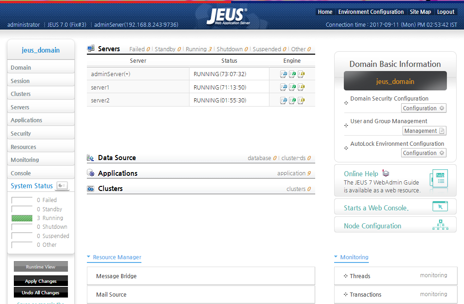Click the Applications section gear icon
464x304 pixels.
click(x=91, y=173)
